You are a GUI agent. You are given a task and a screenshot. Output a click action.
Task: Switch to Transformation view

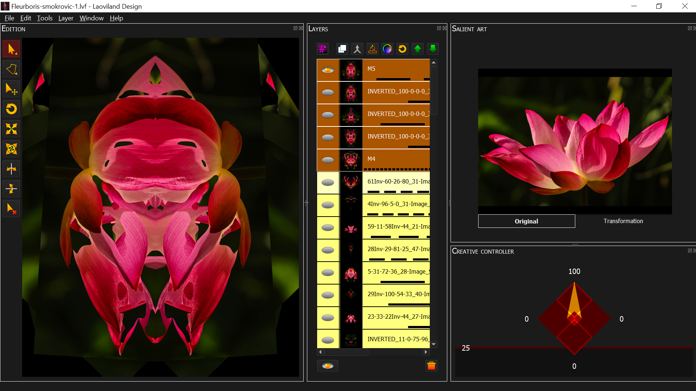pyautogui.click(x=623, y=221)
